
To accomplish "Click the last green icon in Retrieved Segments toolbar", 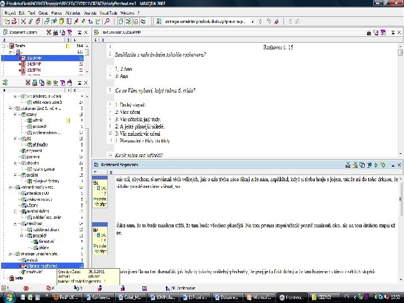I will point(383,165).
